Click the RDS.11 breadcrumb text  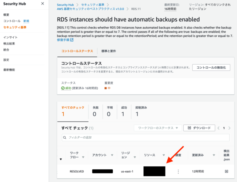coord(136,9)
